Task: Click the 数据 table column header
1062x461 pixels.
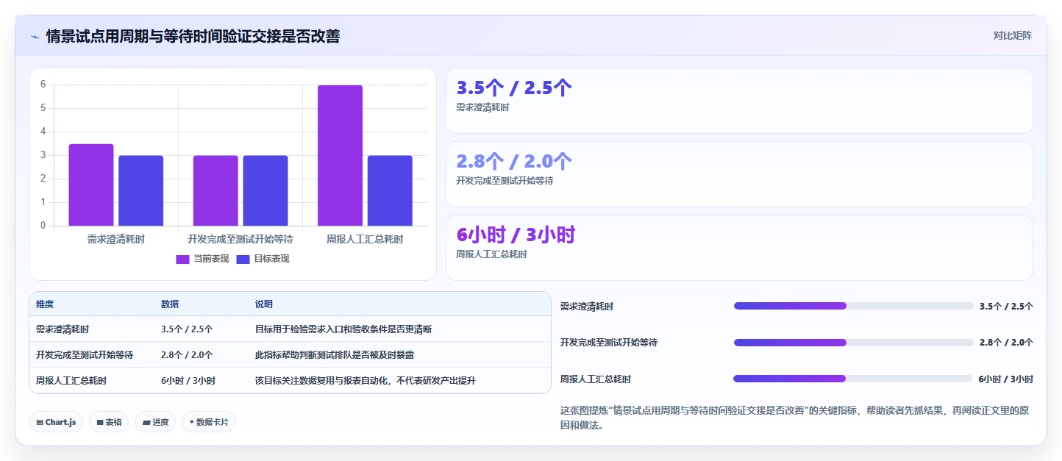Action: (170, 304)
